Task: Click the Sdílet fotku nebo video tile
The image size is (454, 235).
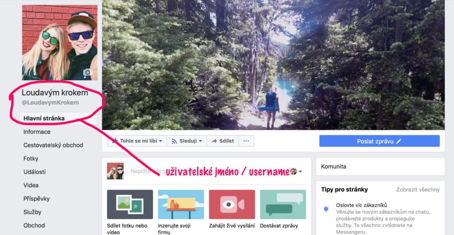Action: point(130,204)
